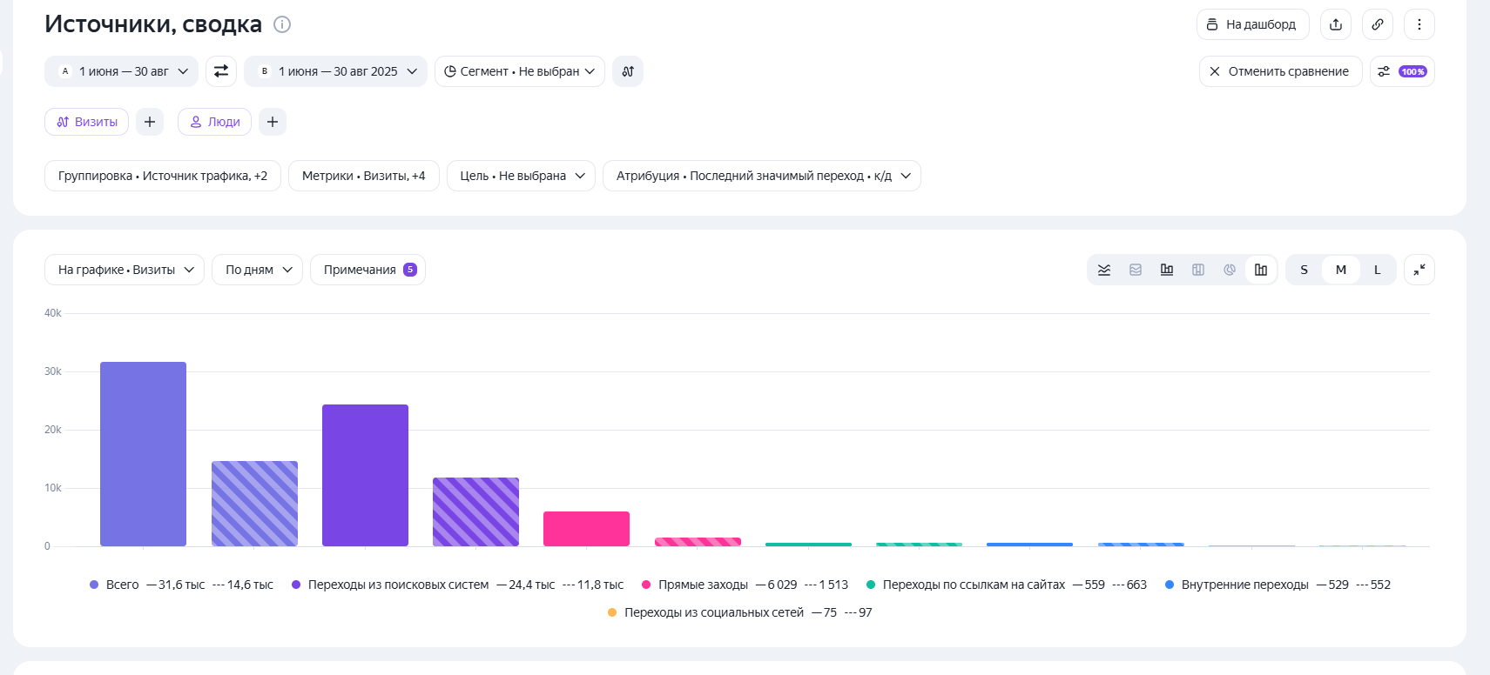Open the Цель • Не выбрана dropdown

point(521,176)
